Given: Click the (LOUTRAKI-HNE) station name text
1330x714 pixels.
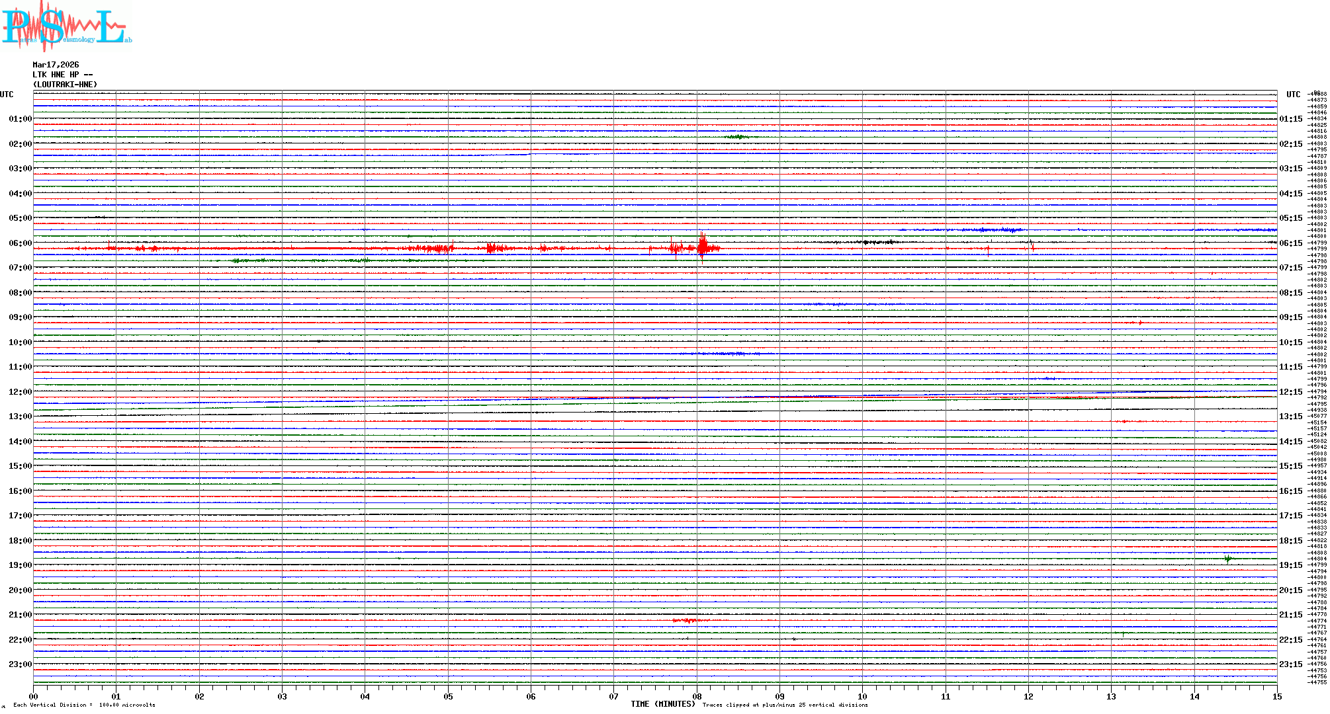Looking at the screenshot, I should [x=65, y=85].
